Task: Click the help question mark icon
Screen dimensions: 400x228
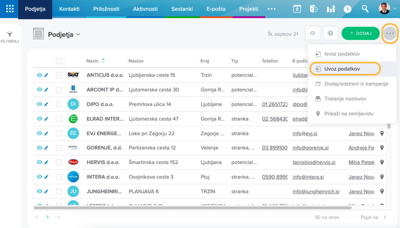Action: point(330,34)
